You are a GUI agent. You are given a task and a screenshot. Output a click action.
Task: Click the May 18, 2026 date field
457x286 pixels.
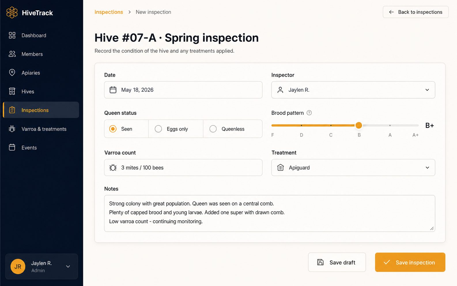tap(183, 90)
